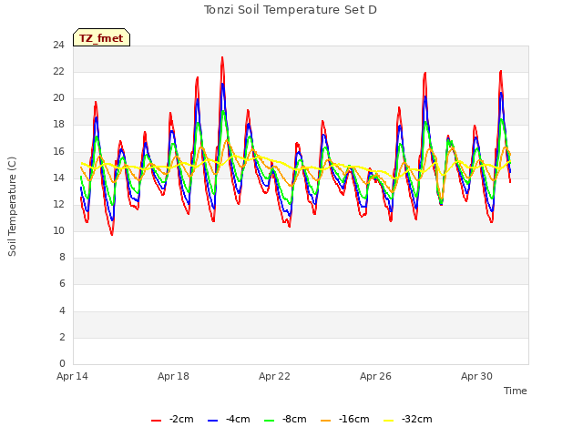Click the 12 y-axis tick label

point(58,204)
